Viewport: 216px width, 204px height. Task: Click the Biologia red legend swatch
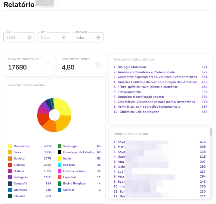tap(10, 165)
